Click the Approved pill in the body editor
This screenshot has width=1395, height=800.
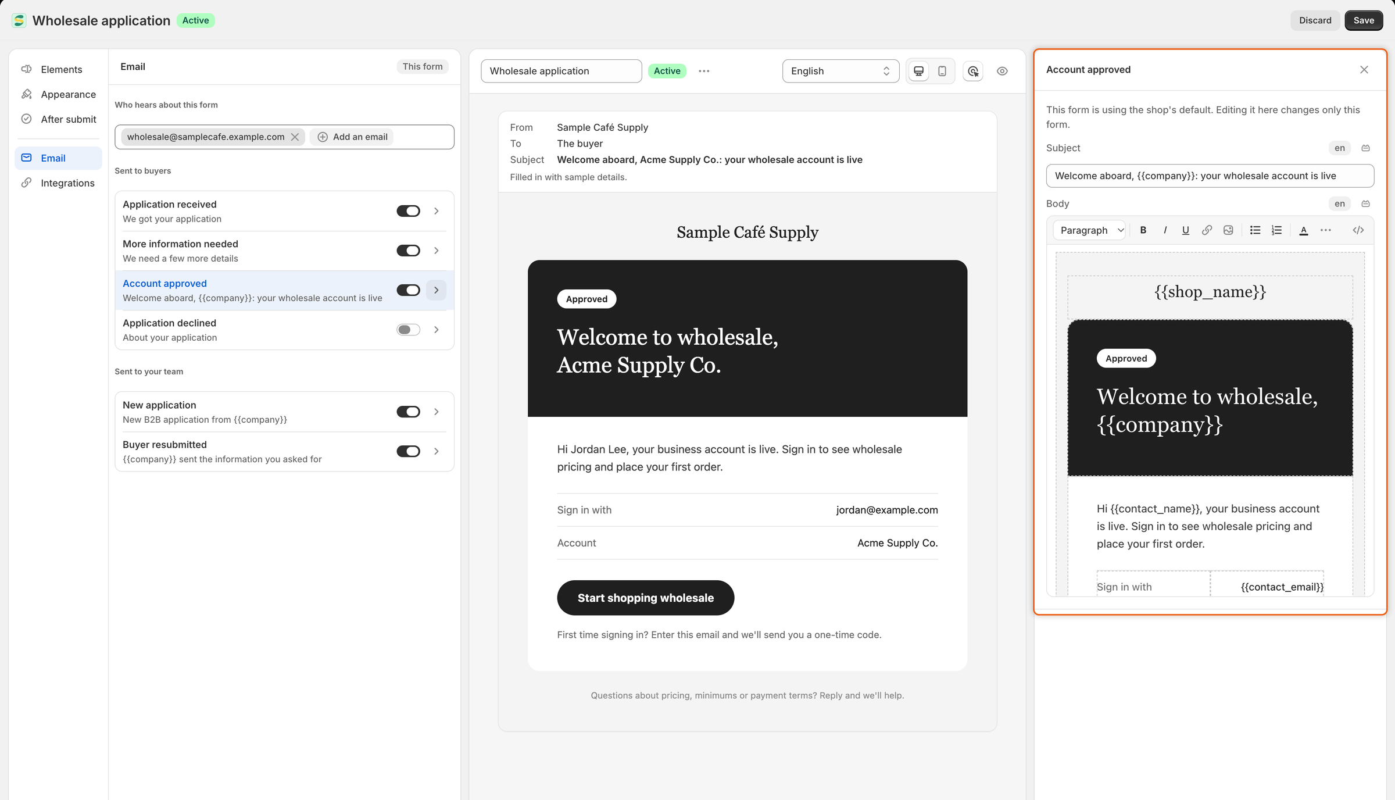point(1126,359)
